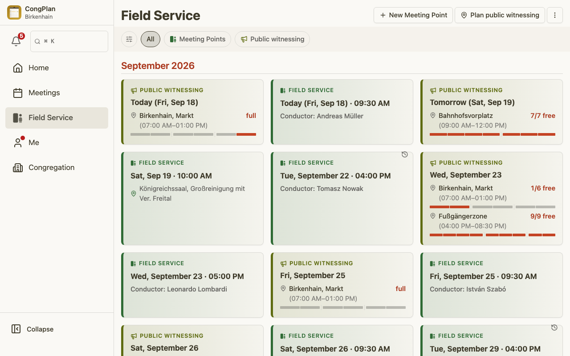Click the CongPlan app logo
This screenshot has width=570, height=356.
pos(14,12)
